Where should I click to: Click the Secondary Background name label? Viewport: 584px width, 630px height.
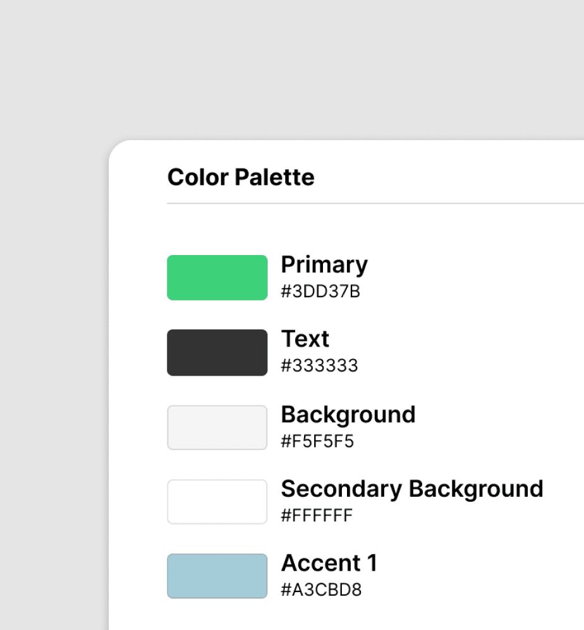411,489
